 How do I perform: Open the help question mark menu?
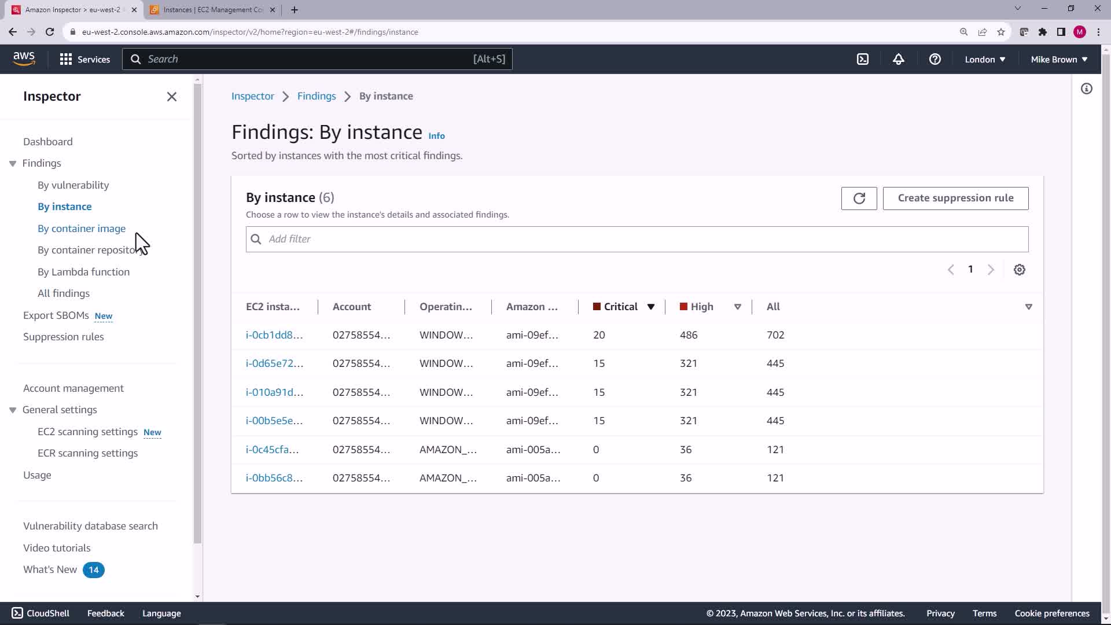[x=935, y=59]
